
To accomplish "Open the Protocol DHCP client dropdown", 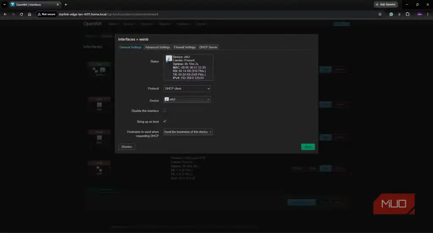I will 187,89.
